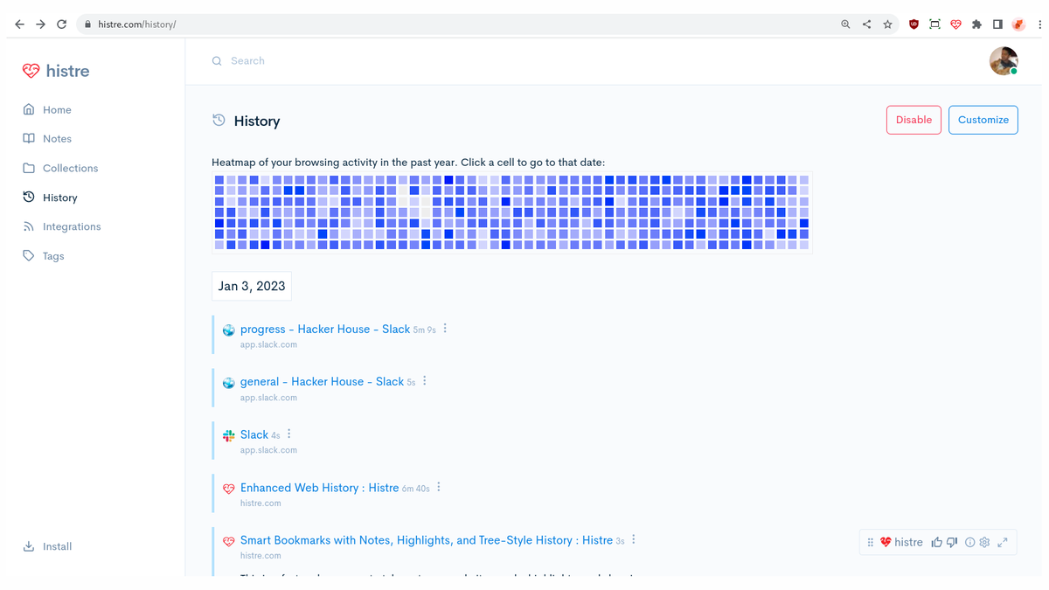Click the Customize button

pos(983,120)
